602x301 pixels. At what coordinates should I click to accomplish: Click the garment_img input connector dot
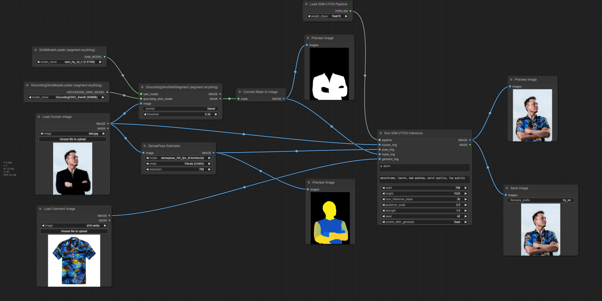(x=380, y=159)
